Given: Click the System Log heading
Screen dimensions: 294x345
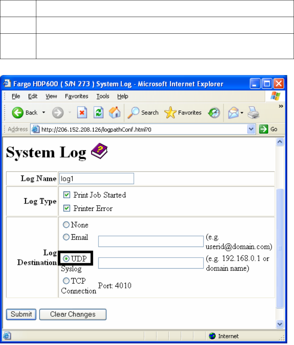Looking at the screenshot, I should (46, 152).
